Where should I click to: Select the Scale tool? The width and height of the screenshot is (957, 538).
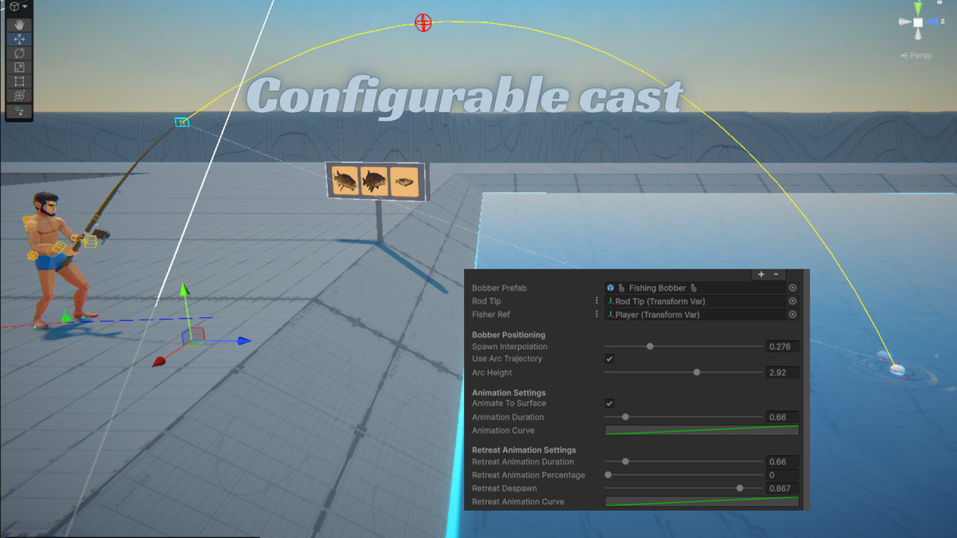(x=20, y=67)
